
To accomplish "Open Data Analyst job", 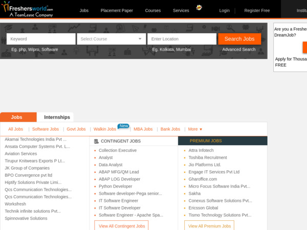I will click(x=111, y=165).
